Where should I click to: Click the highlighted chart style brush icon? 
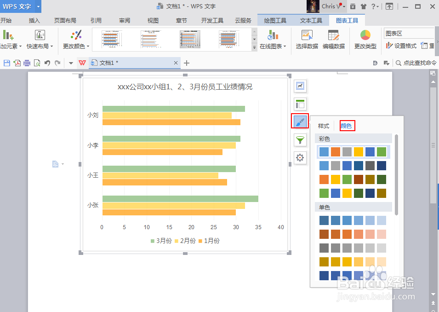point(299,121)
